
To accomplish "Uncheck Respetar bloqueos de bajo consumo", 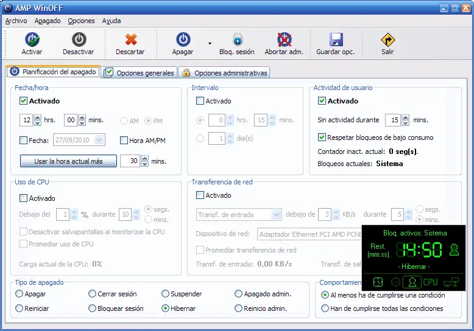I will 322,138.
